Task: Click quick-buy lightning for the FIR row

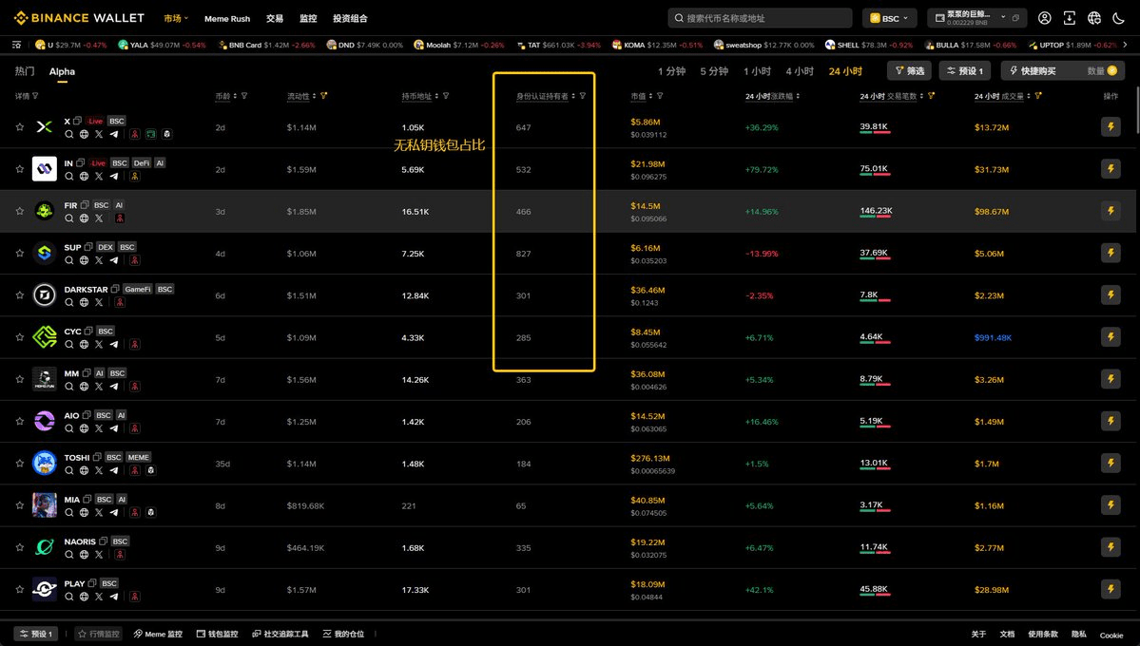Action: [x=1111, y=212]
